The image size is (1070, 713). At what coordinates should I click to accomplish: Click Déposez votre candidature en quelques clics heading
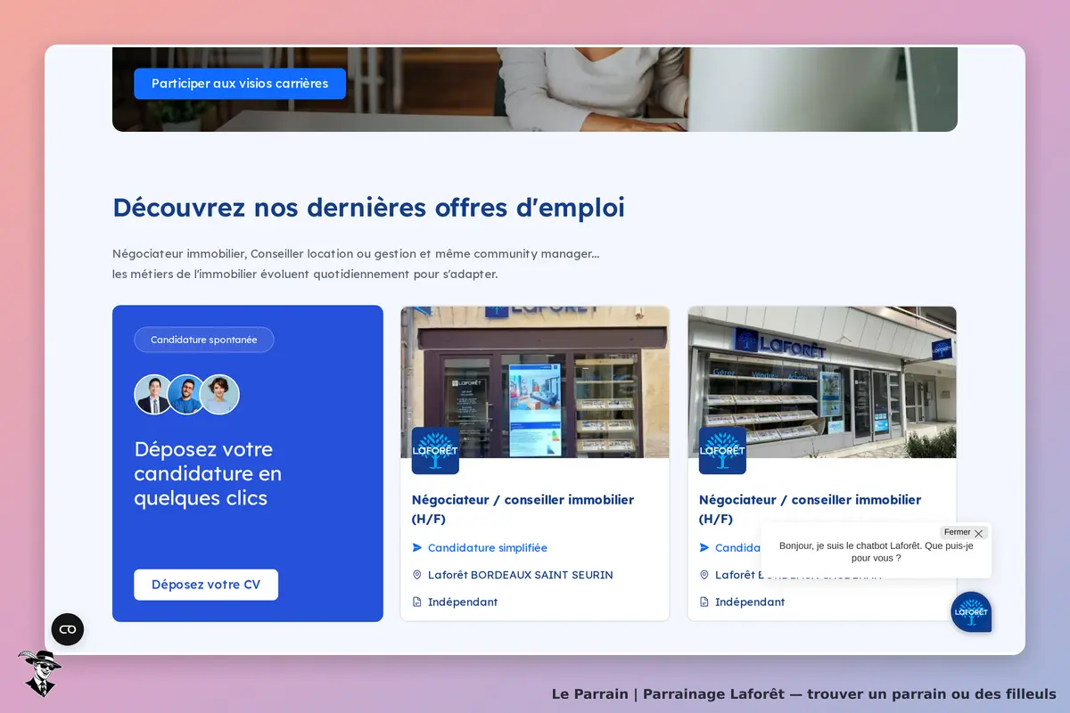208,473
